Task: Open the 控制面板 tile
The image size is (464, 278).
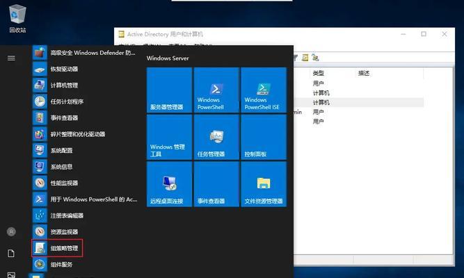Action: (264, 137)
